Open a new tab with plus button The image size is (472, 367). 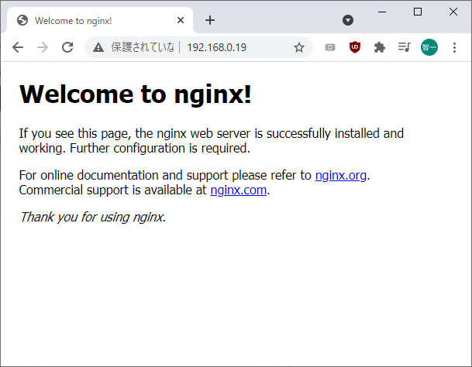tap(209, 20)
